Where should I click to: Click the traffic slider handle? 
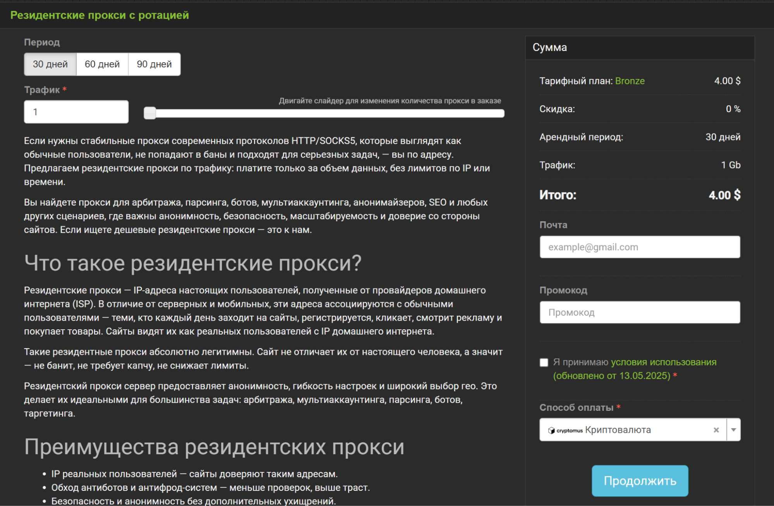149,113
